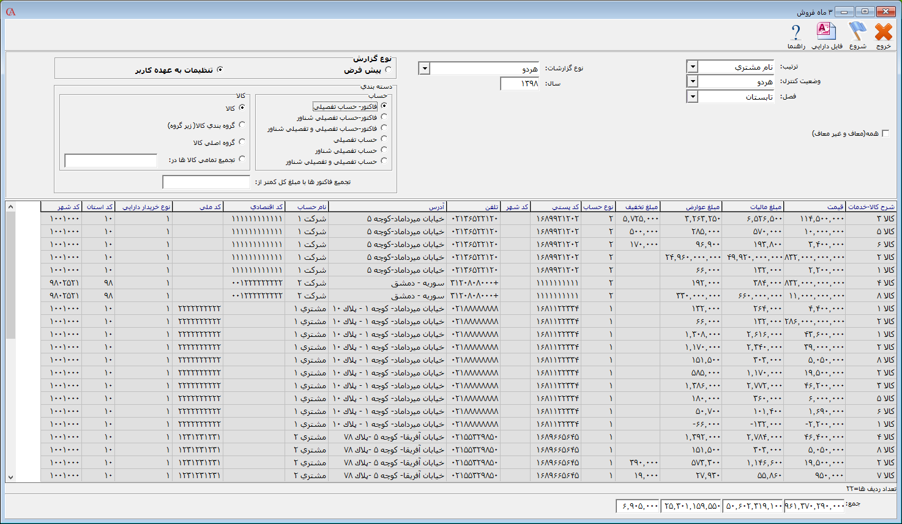
Task: Click the table scrollbar down arrow
Action: pyautogui.click(x=10, y=477)
